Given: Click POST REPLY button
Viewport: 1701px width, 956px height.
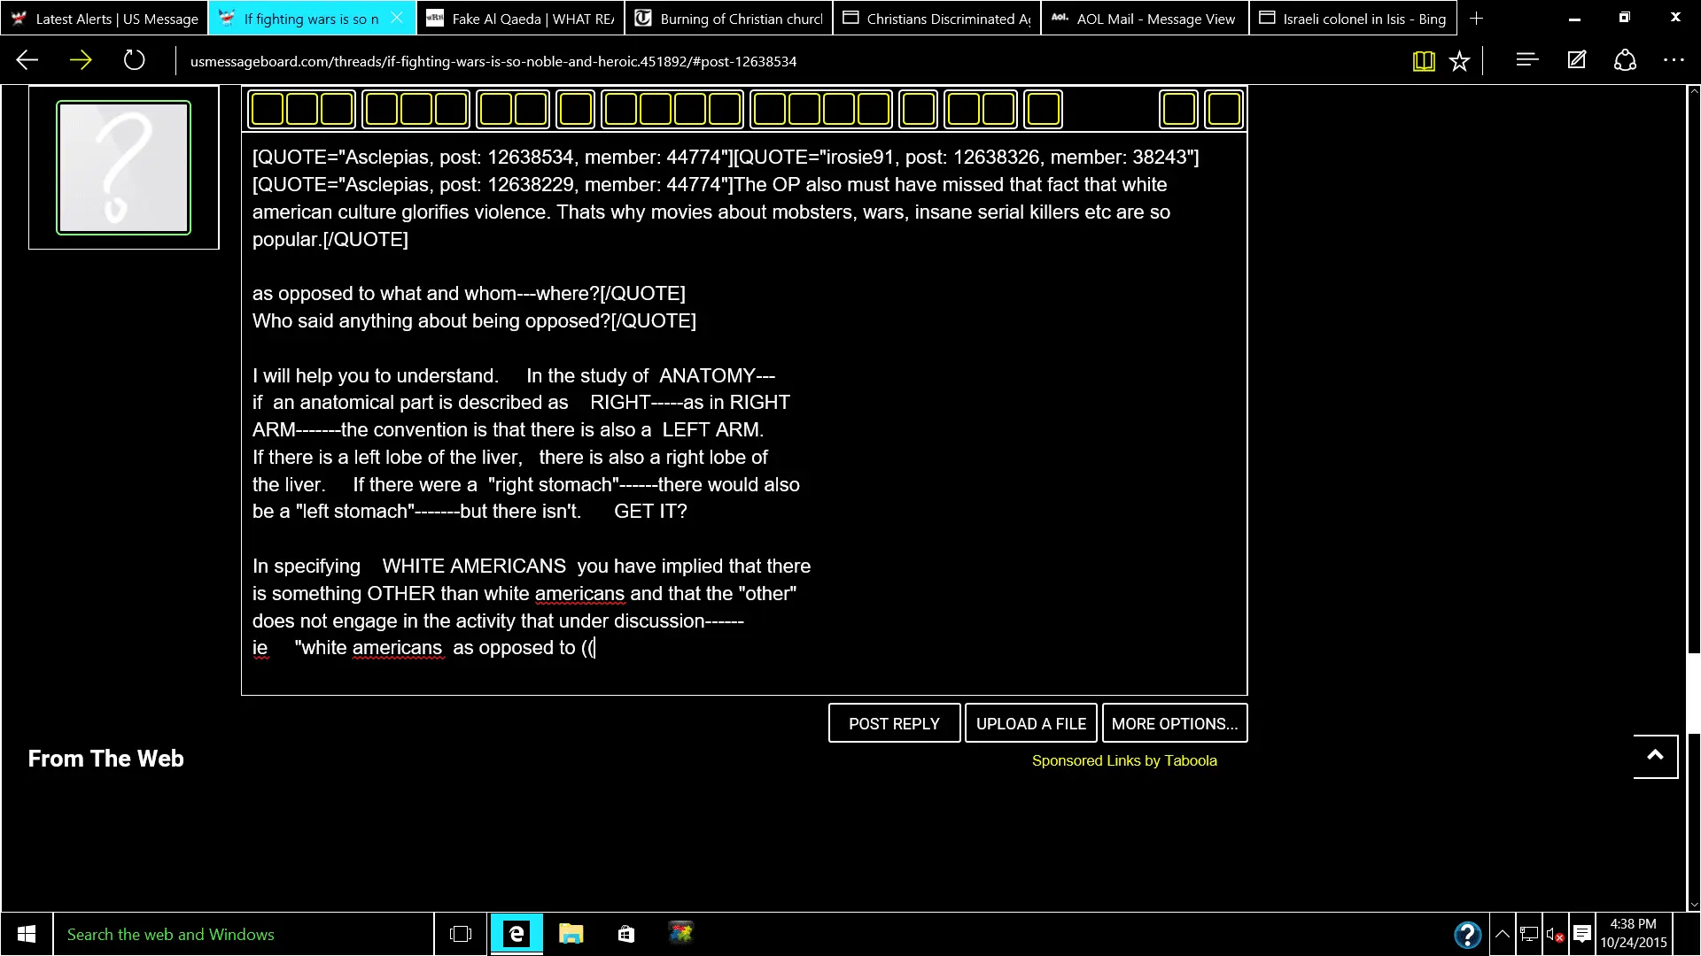Looking at the screenshot, I should tap(894, 723).
